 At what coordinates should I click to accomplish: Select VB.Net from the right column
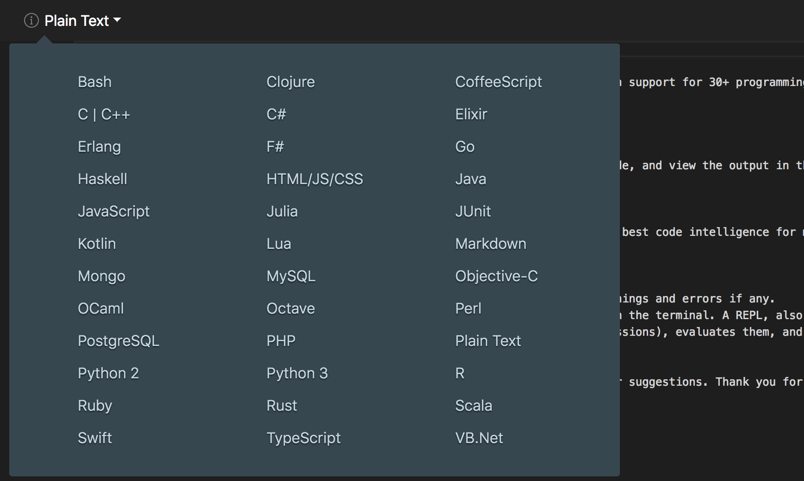pos(479,438)
